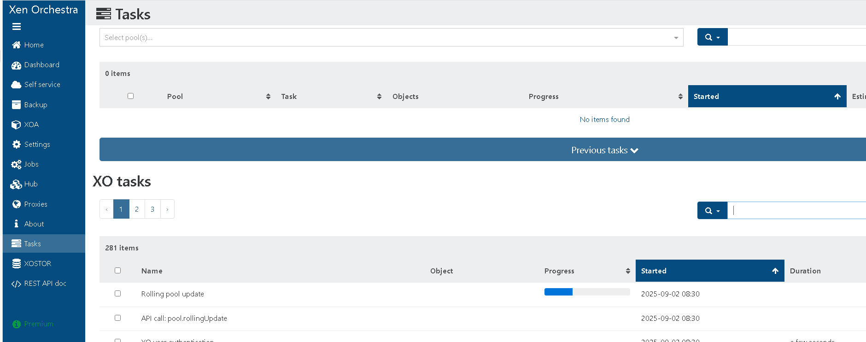Viewport: 866px width, 342px height.
Task: Click the Dashboard gauge icon
Action: pos(17,65)
